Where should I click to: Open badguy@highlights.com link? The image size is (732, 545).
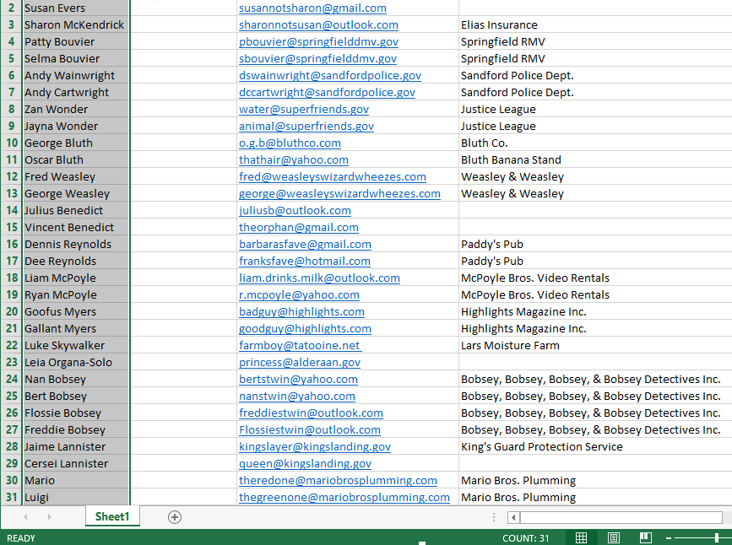(301, 311)
